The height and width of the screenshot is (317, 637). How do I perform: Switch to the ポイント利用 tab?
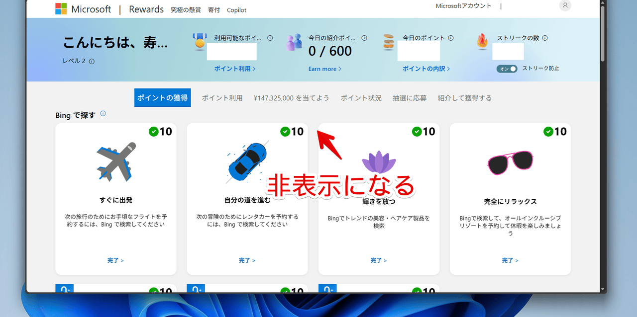[222, 98]
